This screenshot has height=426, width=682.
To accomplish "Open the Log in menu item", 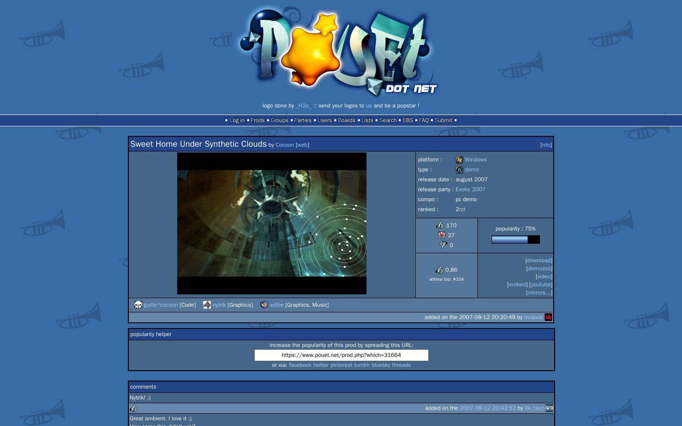I will [x=237, y=120].
